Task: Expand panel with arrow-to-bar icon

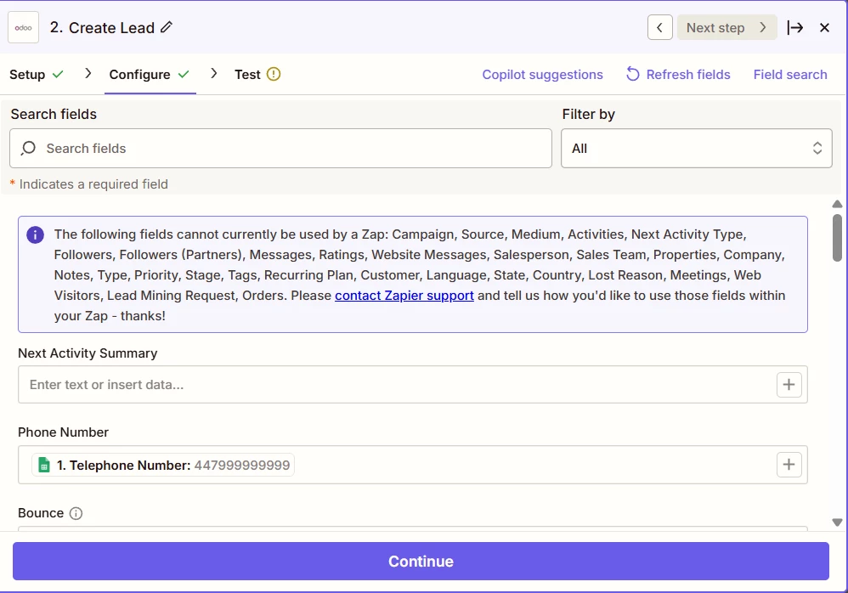Action: click(795, 27)
